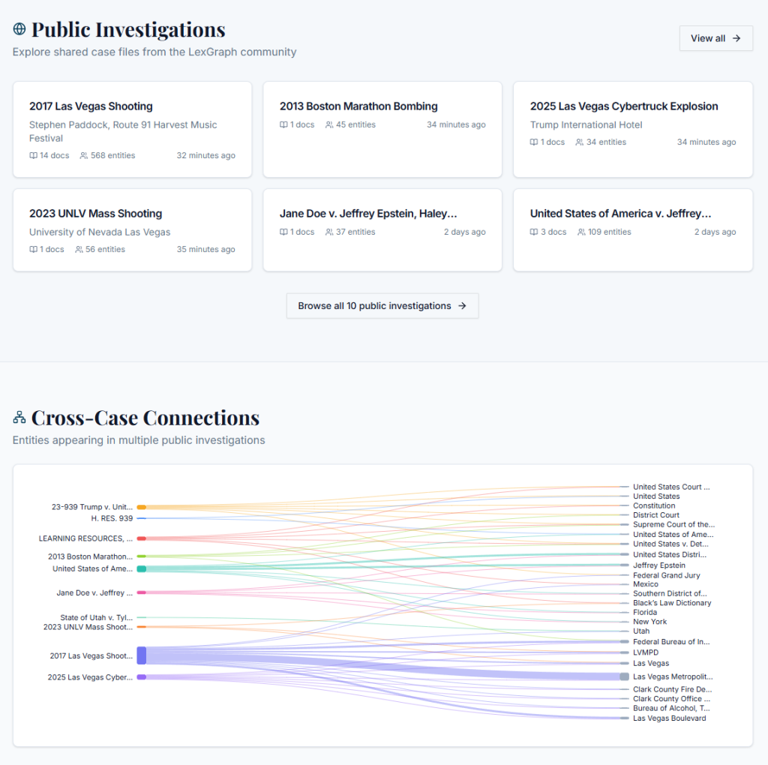The height and width of the screenshot is (765, 768).
Task: Open 2013 Boston Marathon Bombing investigation title
Action: point(358,106)
